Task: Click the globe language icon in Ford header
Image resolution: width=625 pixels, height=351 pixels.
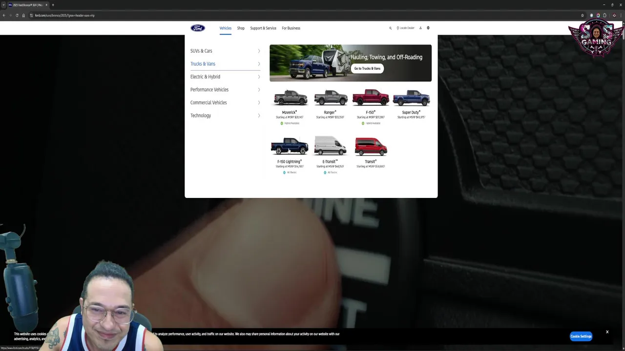Action: coord(428,28)
